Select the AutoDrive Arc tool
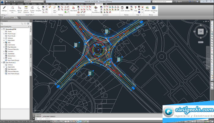214x123 pixels. [12, 8]
